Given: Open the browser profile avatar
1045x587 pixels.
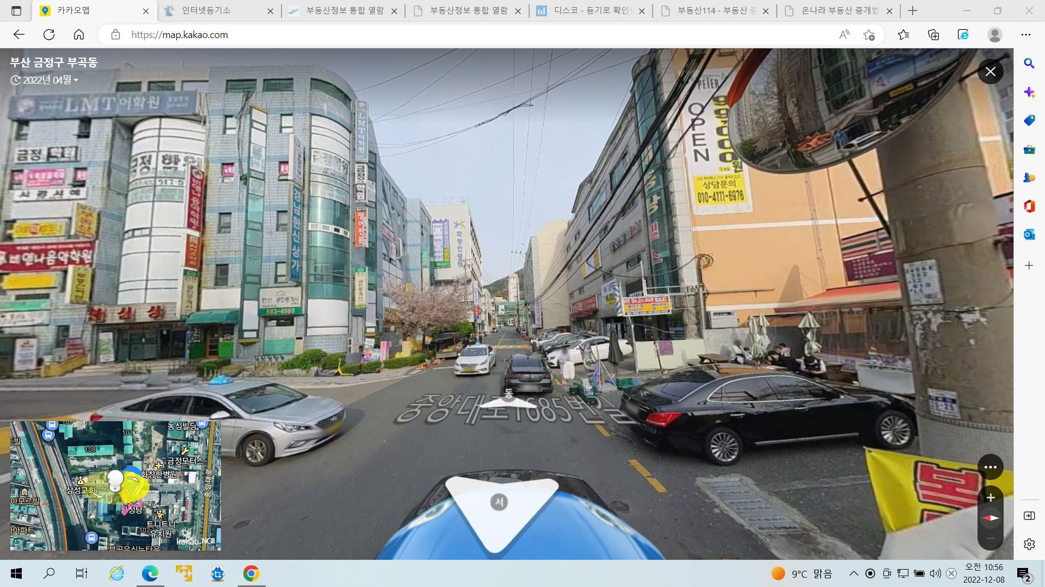Looking at the screenshot, I should point(995,35).
